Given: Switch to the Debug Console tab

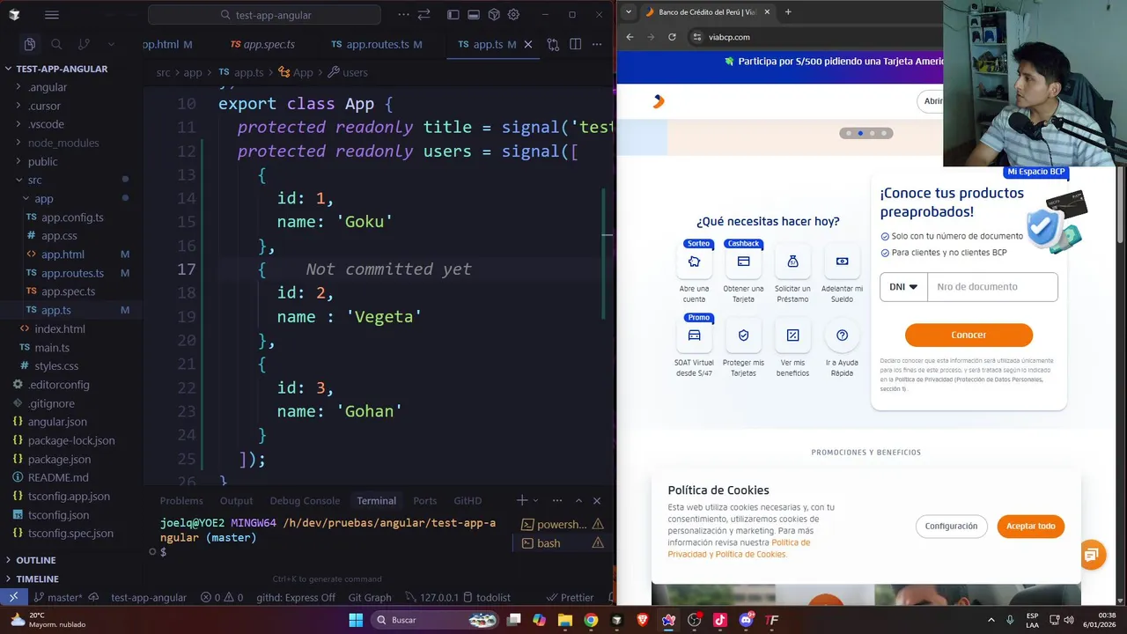Looking at the screenshot, I should [x=305, y=500].
